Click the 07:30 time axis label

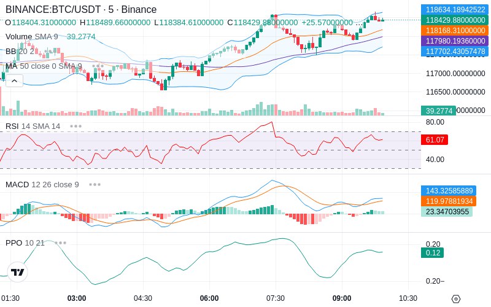[x=276, y=298]
